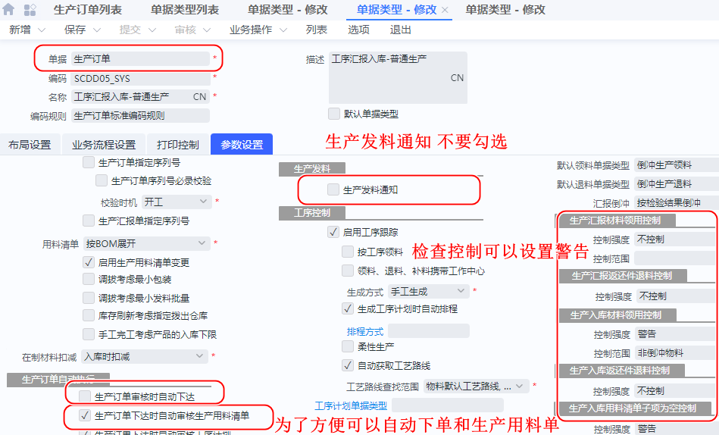Screen dimensions: 719x435
Task: Open the 生产订单列表 tab
Action: pyautogui.click(x=88, y=10)
